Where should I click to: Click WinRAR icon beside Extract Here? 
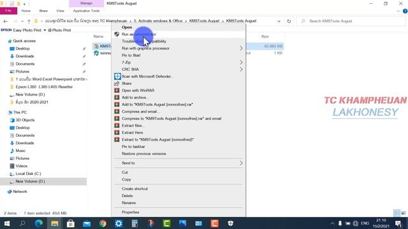pos(117,132)
